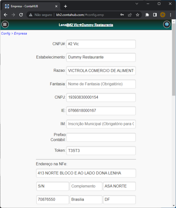Go back with browser back arrow
This screenshot has width=176, height=208.
[6, 15]
